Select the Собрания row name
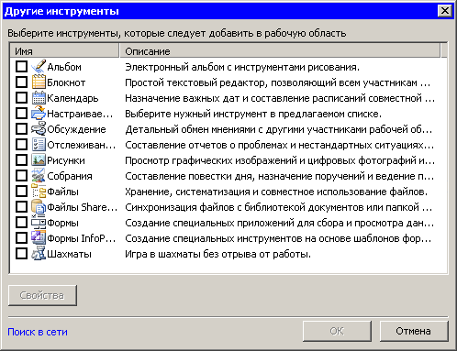This screenshot has width=457, height=351. [x=70, y=176]
